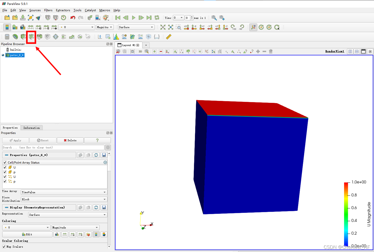Toggle Color Legend Visibility icon
Screen dimensions: 374x252
point(7,27)
